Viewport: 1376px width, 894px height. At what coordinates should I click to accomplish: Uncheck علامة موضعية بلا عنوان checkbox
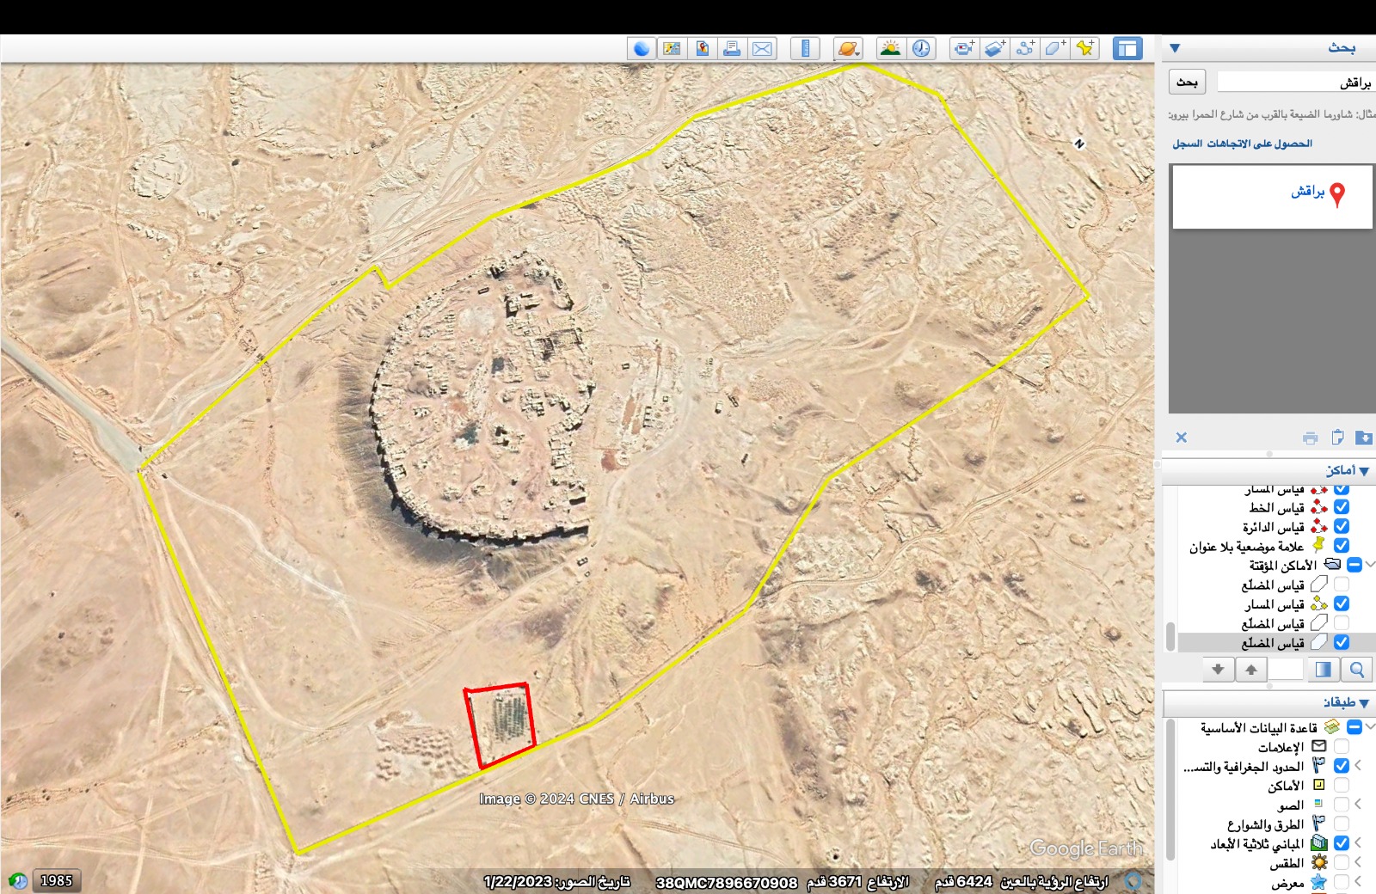tap(1341, 546)
